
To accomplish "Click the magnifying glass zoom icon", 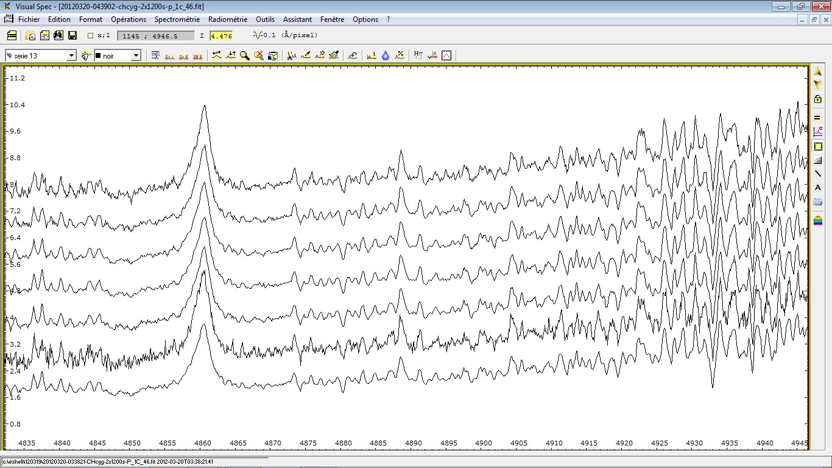I will [245, 55].
